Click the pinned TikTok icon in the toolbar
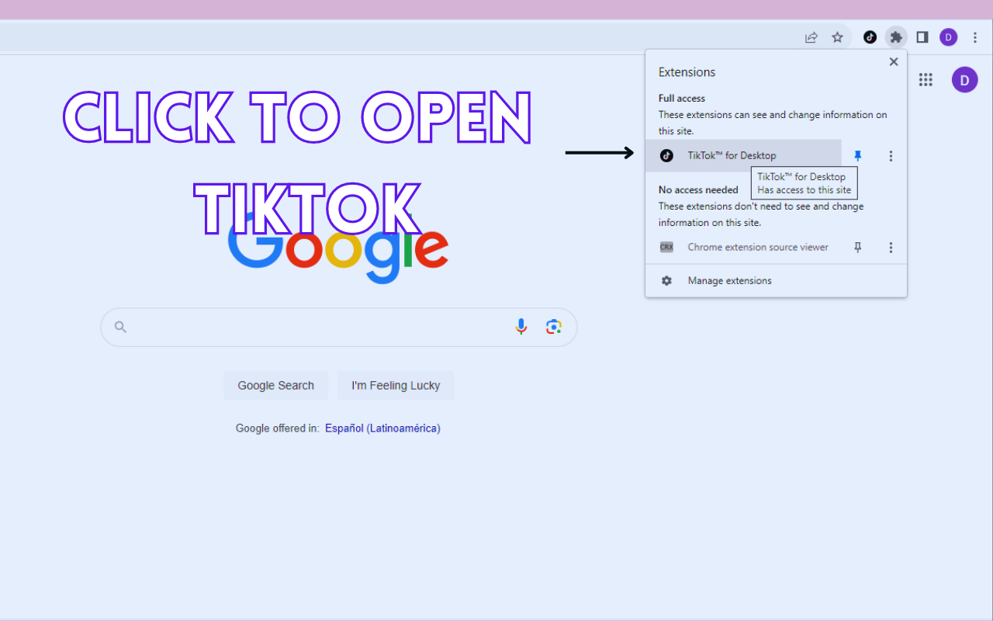 tap(870, 37)
